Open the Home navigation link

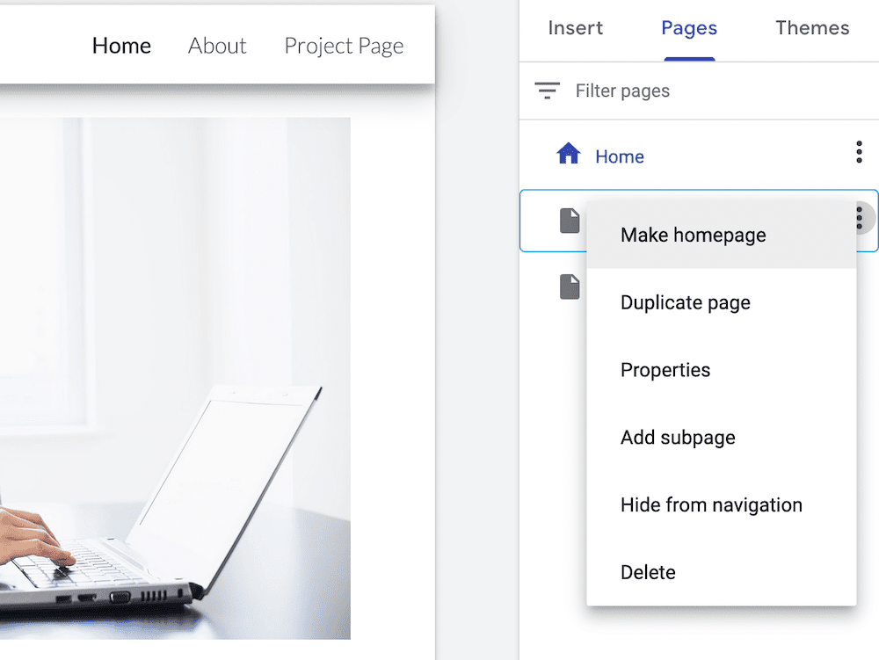tap(121, 46)
